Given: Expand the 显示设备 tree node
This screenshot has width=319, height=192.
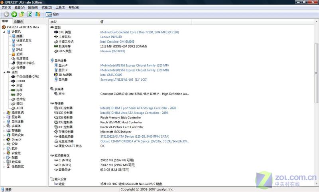Looking at the screenshot, I should (4, 122).
